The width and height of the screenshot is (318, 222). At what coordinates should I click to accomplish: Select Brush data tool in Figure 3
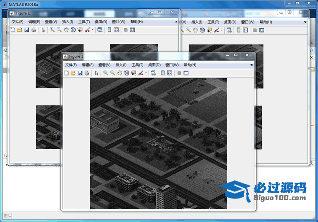141,73
